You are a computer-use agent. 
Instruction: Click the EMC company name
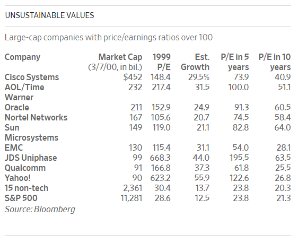pyautogui.click(x=14, y=147)
